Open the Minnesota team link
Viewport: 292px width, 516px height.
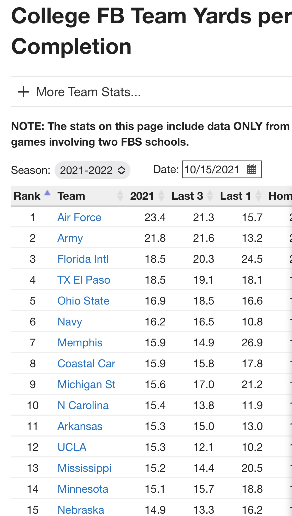tap(83, 489)
